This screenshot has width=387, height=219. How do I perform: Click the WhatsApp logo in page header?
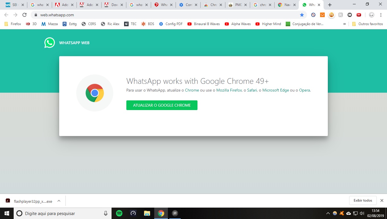coord(50,43)
